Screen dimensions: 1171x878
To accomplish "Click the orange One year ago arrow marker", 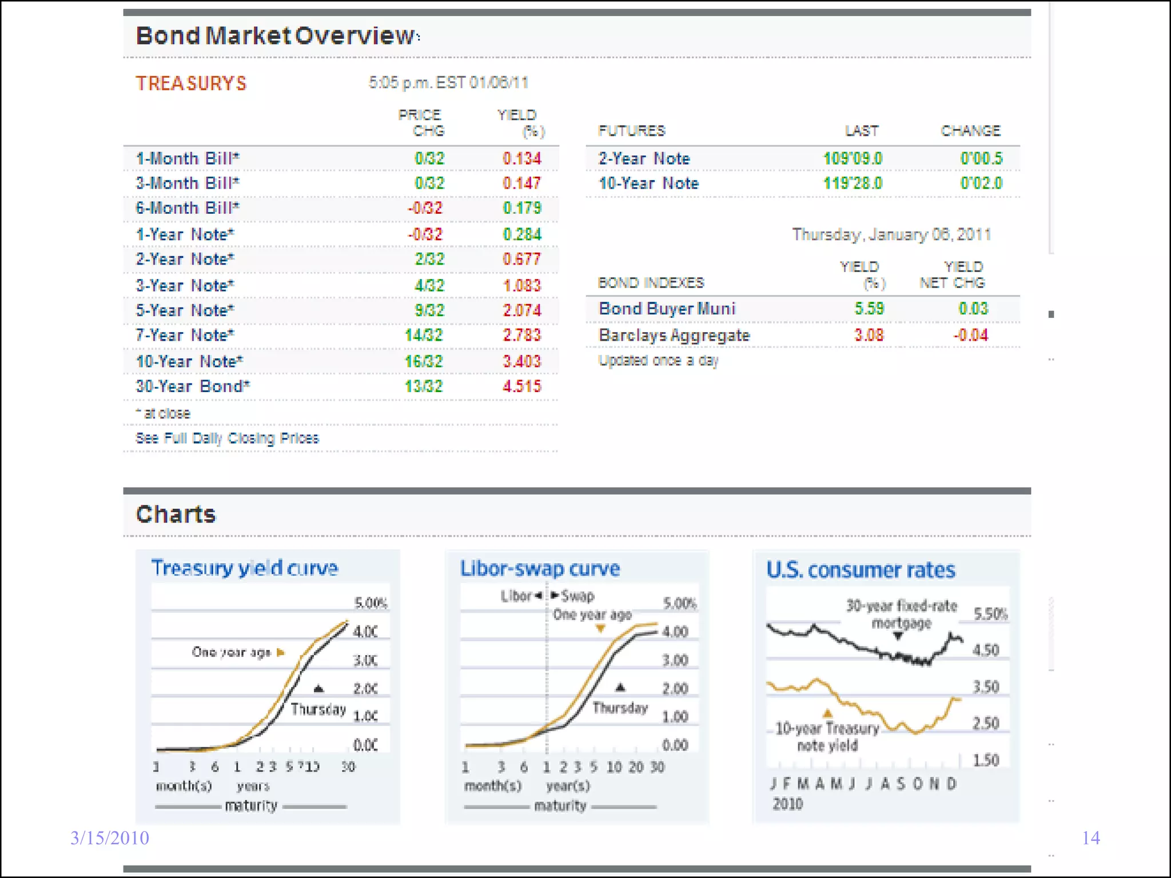I will [x=280, y=652].
